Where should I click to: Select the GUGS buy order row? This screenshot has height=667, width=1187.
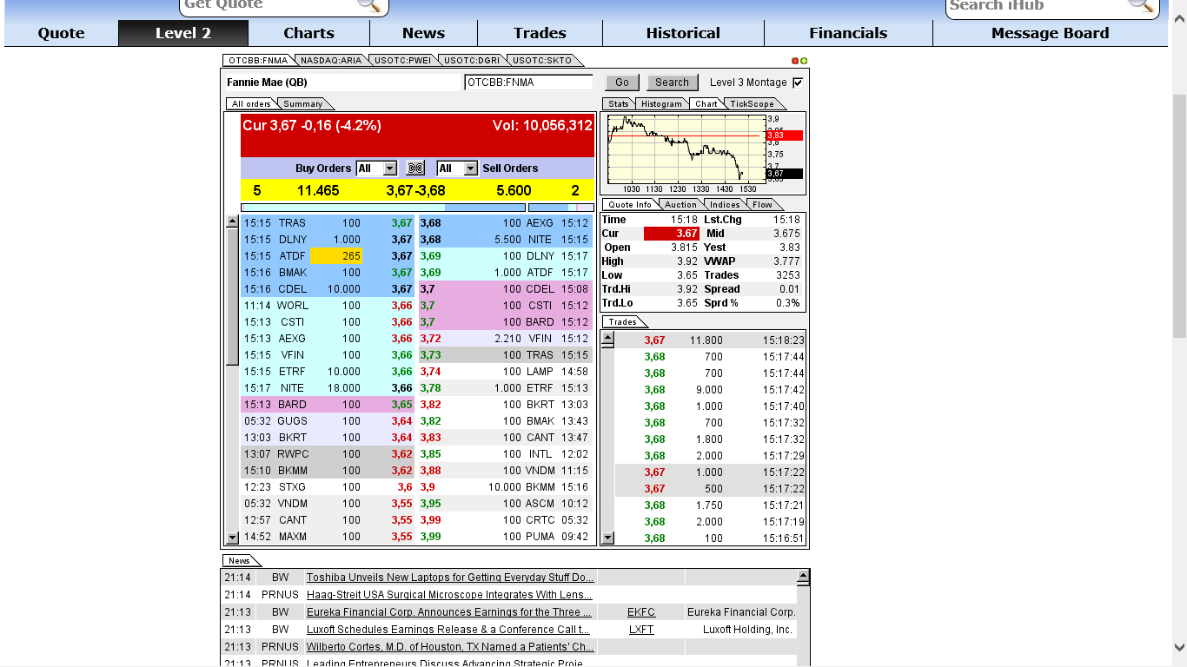(328, 421)
